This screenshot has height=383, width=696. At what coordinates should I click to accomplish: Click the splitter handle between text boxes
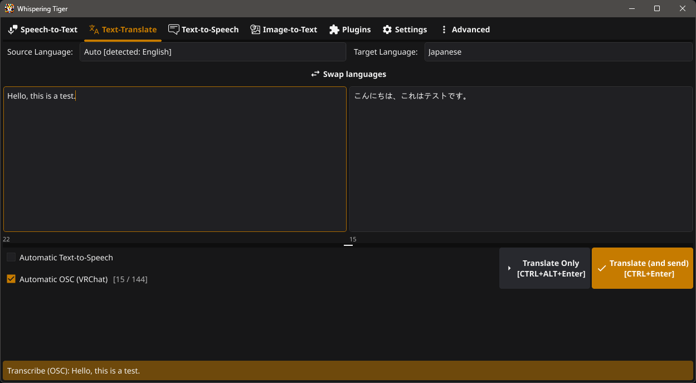click(348, 244)
